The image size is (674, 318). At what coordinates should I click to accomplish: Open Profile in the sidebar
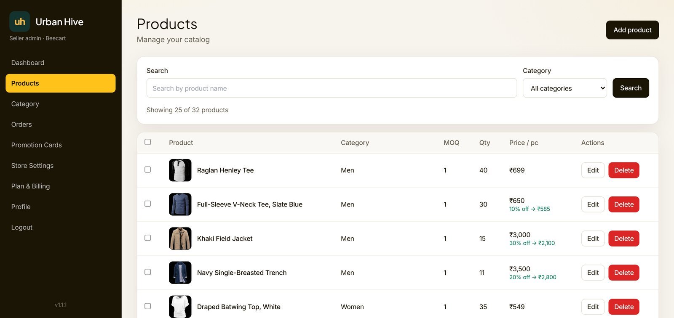coord(60,207)
